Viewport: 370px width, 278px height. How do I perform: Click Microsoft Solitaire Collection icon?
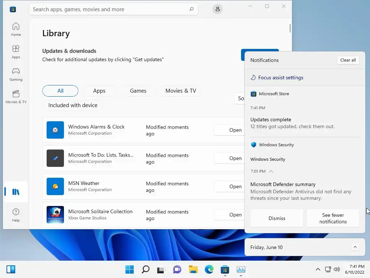55,215
